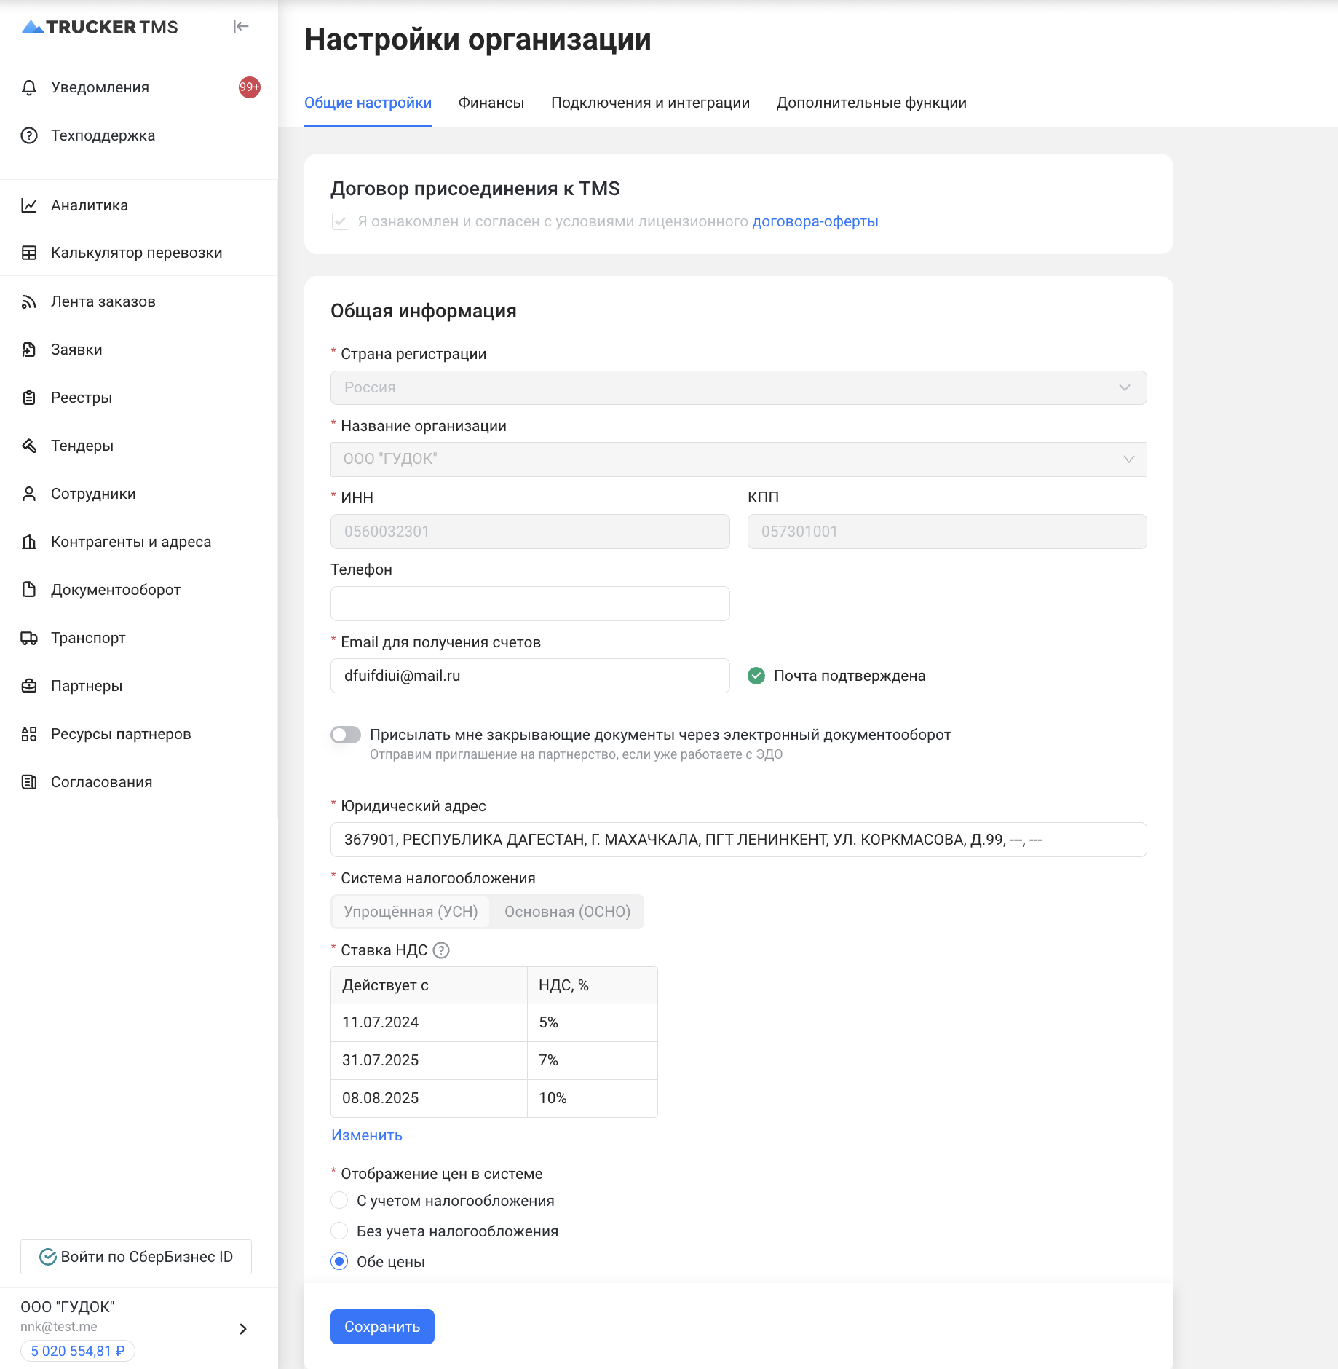Open Подключения и интеграции tab
Viewport: 1338px width, 1369px height.
(x=650, y=103)
